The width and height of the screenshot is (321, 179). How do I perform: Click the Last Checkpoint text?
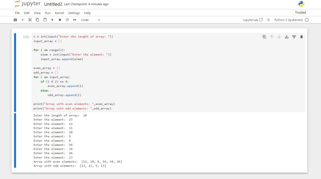click(x=86, y=4)
